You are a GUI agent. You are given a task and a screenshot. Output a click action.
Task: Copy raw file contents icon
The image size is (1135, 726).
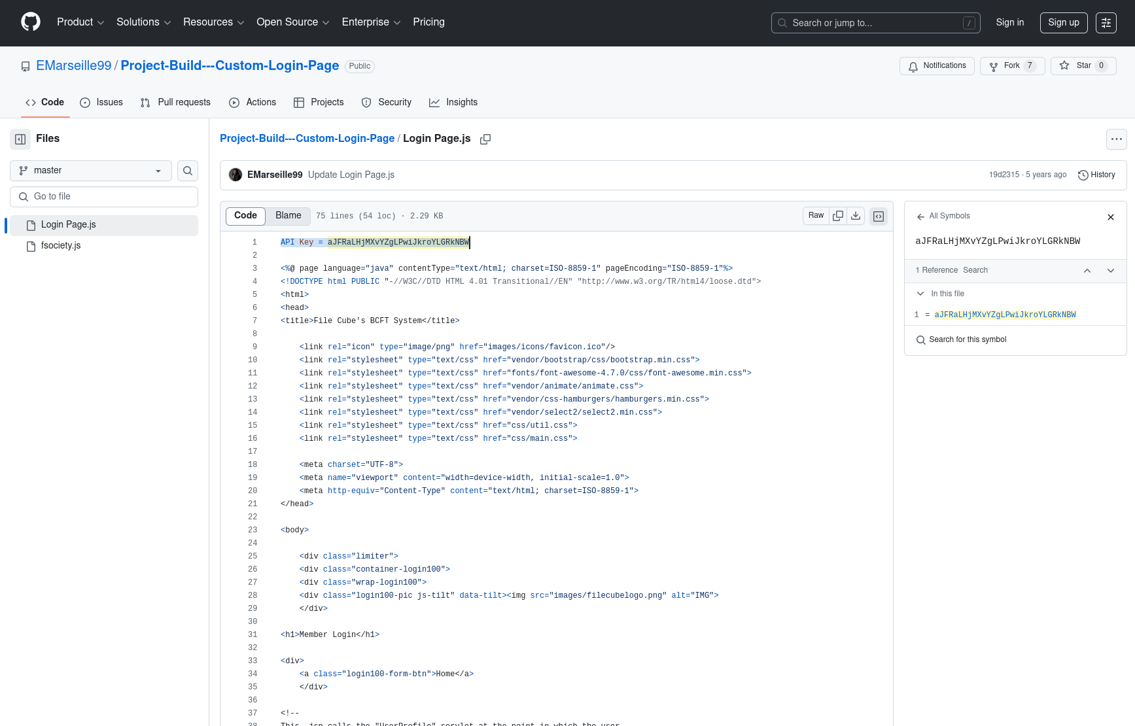[x=838, y=216]
